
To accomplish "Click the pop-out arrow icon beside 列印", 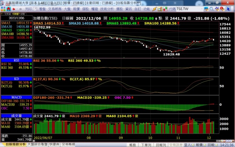I will [35, 9].
